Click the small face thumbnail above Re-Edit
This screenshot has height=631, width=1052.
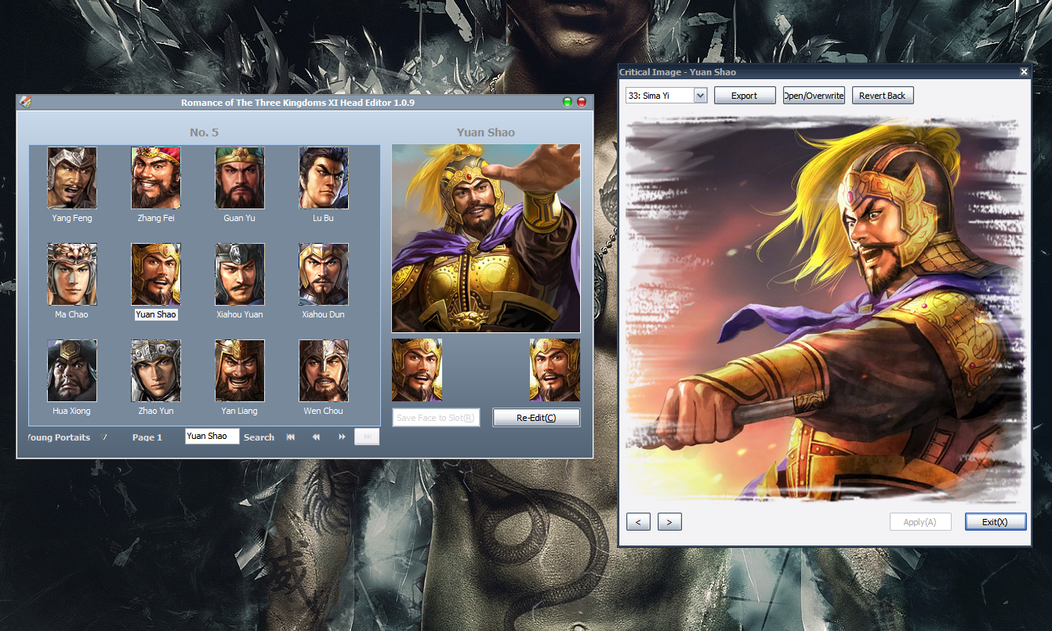[555, 370]
